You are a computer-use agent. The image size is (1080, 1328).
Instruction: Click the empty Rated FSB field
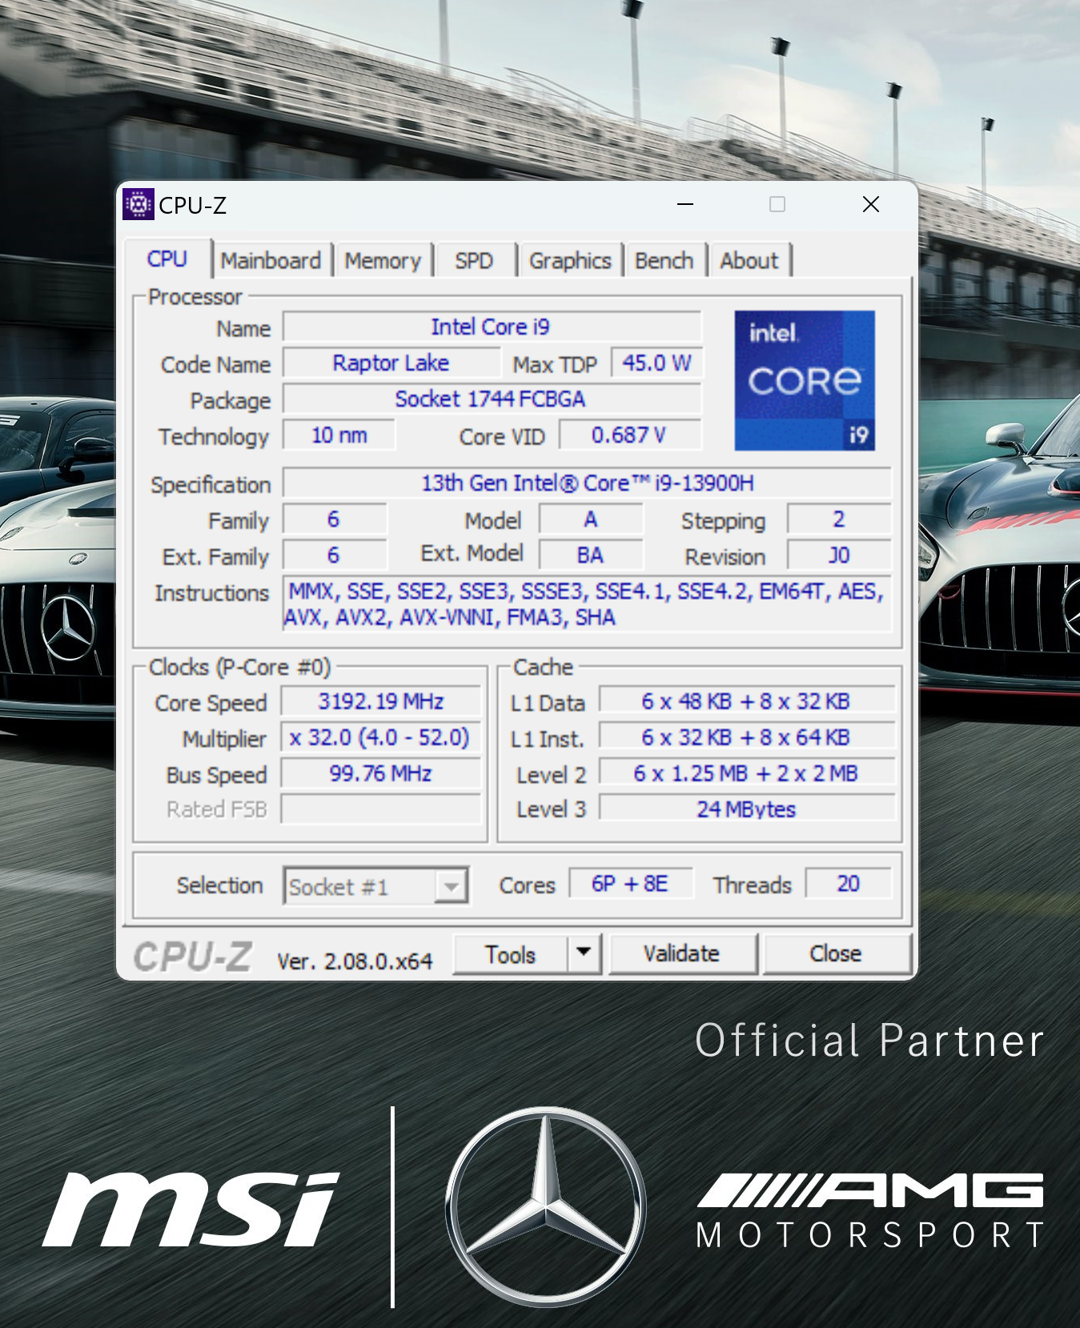coord(381,809)
